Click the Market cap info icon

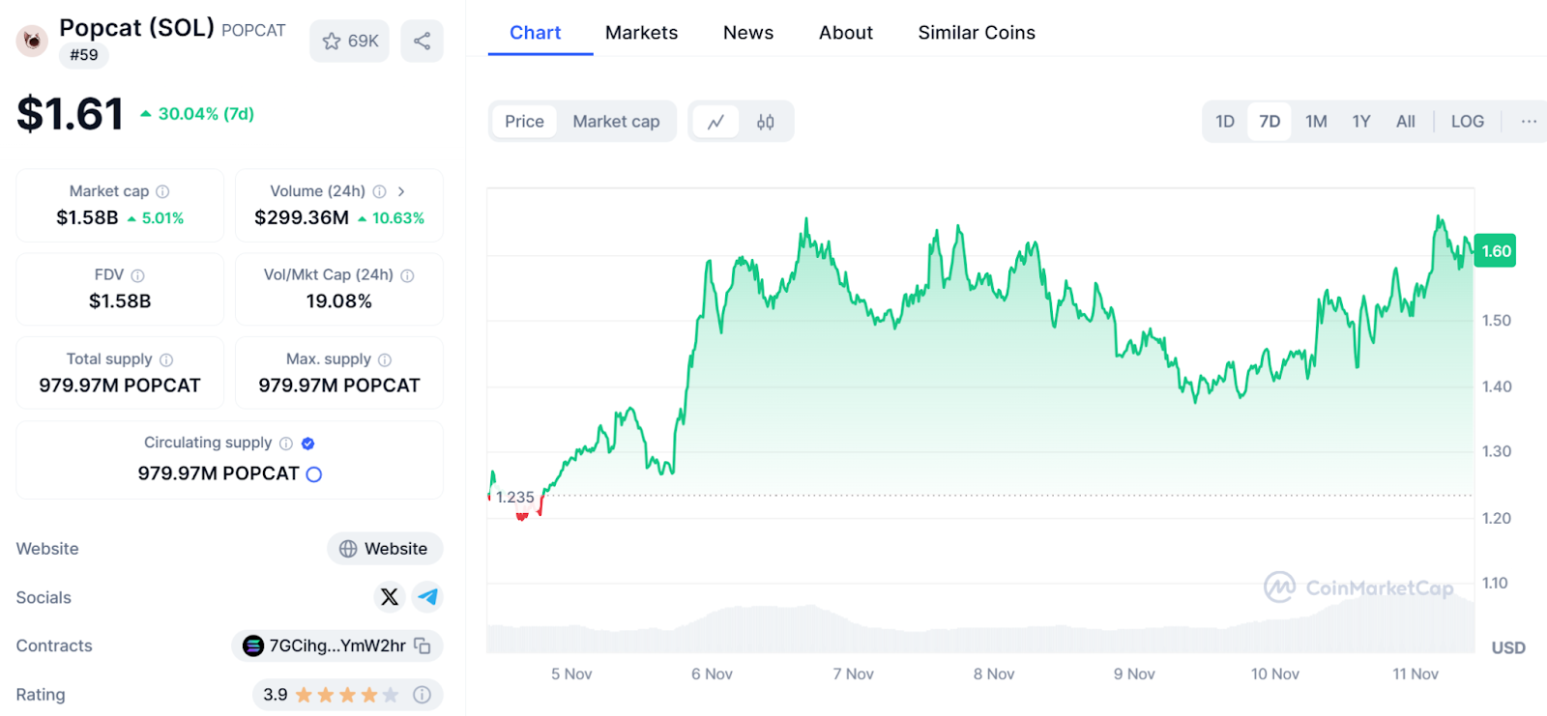pyautogui.click(x=162, y=191)
